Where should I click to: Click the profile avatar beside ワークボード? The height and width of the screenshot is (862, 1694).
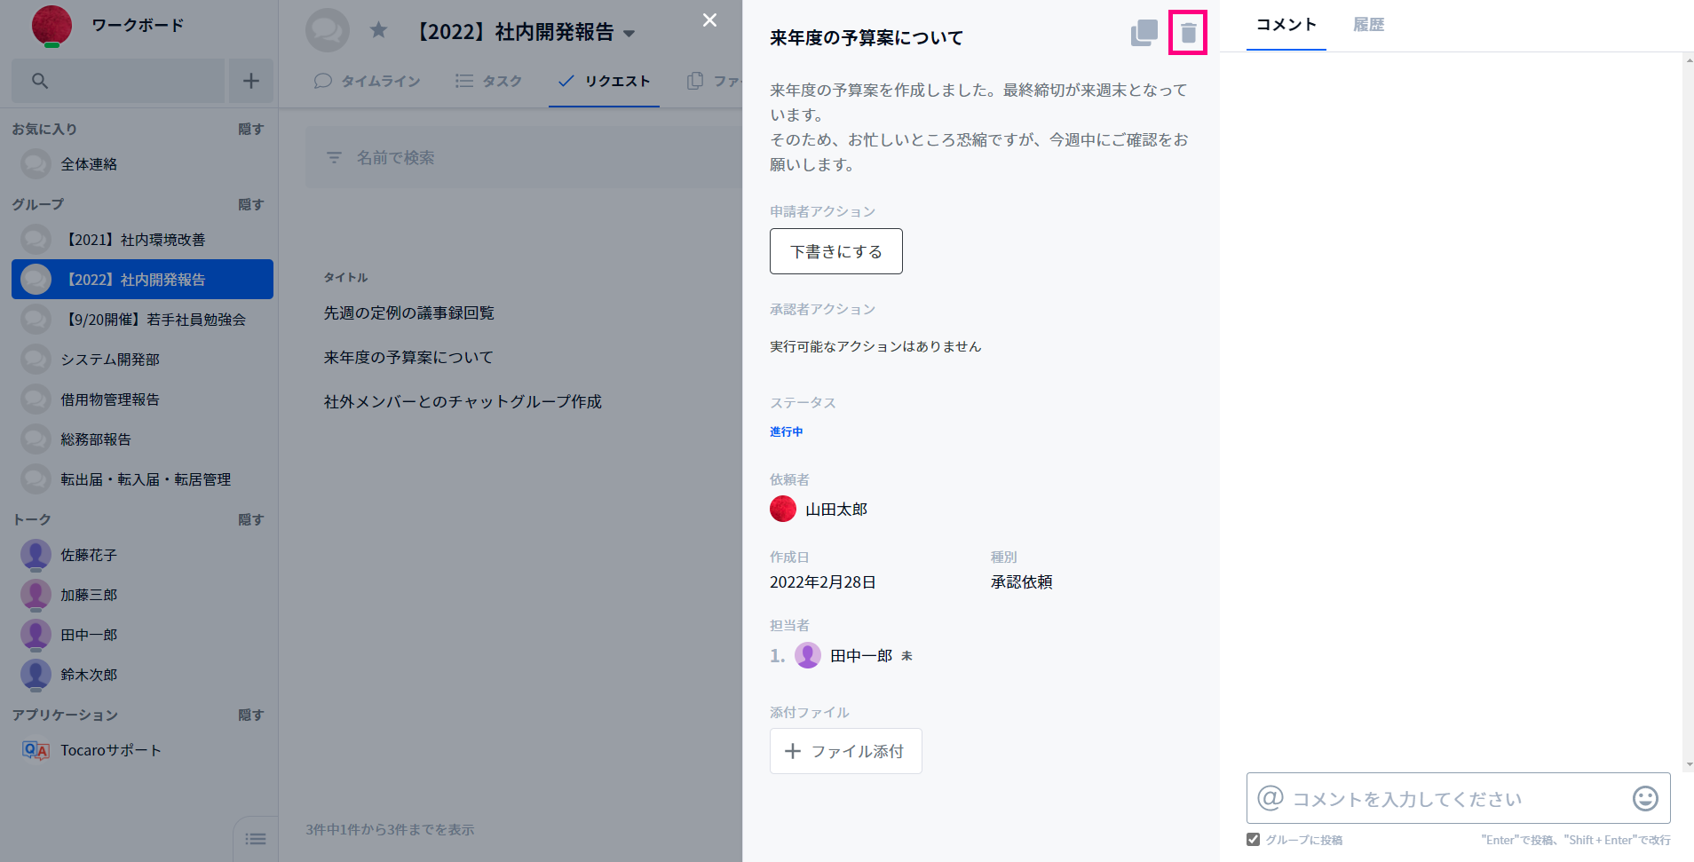click(x=51, y=25)
